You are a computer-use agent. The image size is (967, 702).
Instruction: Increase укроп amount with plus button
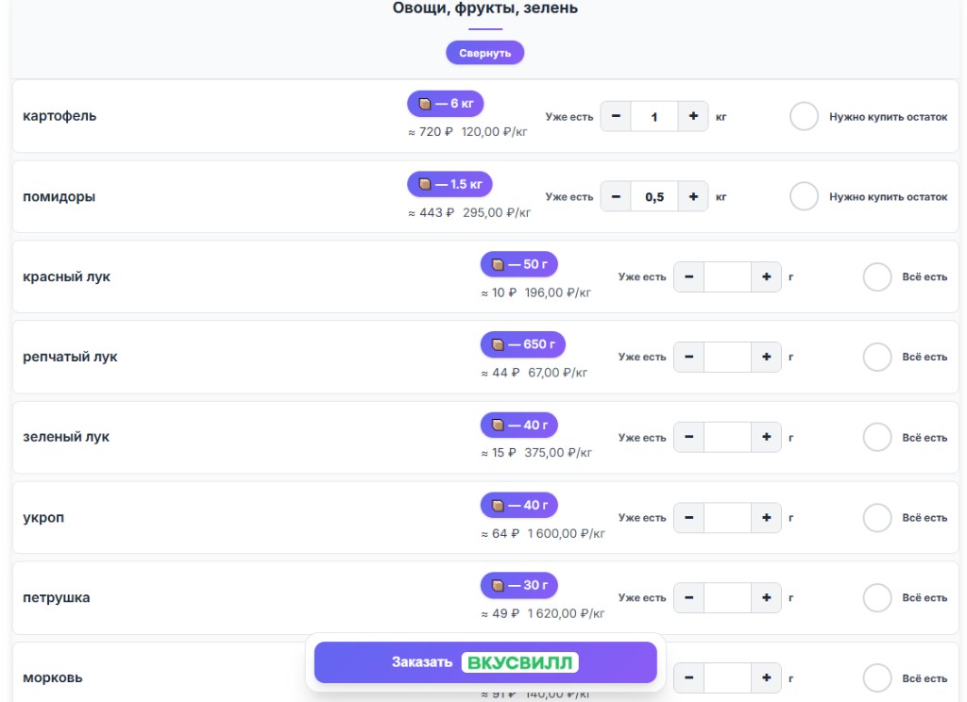tap(767, 518)
